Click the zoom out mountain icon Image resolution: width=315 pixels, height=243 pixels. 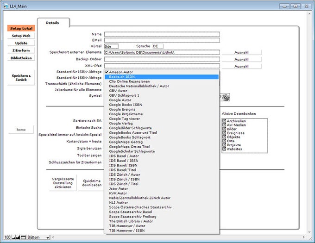(13, 237)
